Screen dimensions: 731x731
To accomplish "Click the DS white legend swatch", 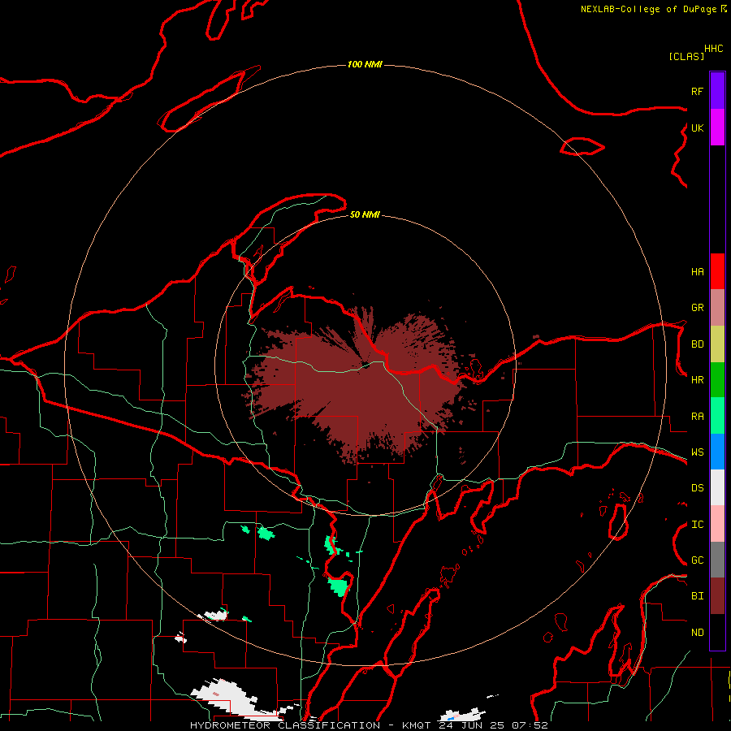I will click(717, 487).
